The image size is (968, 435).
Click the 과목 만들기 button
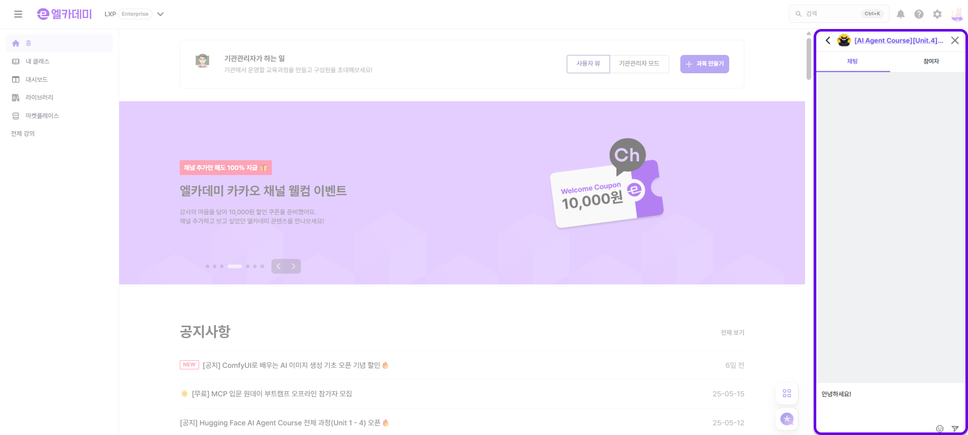click(x=705, y=64)
